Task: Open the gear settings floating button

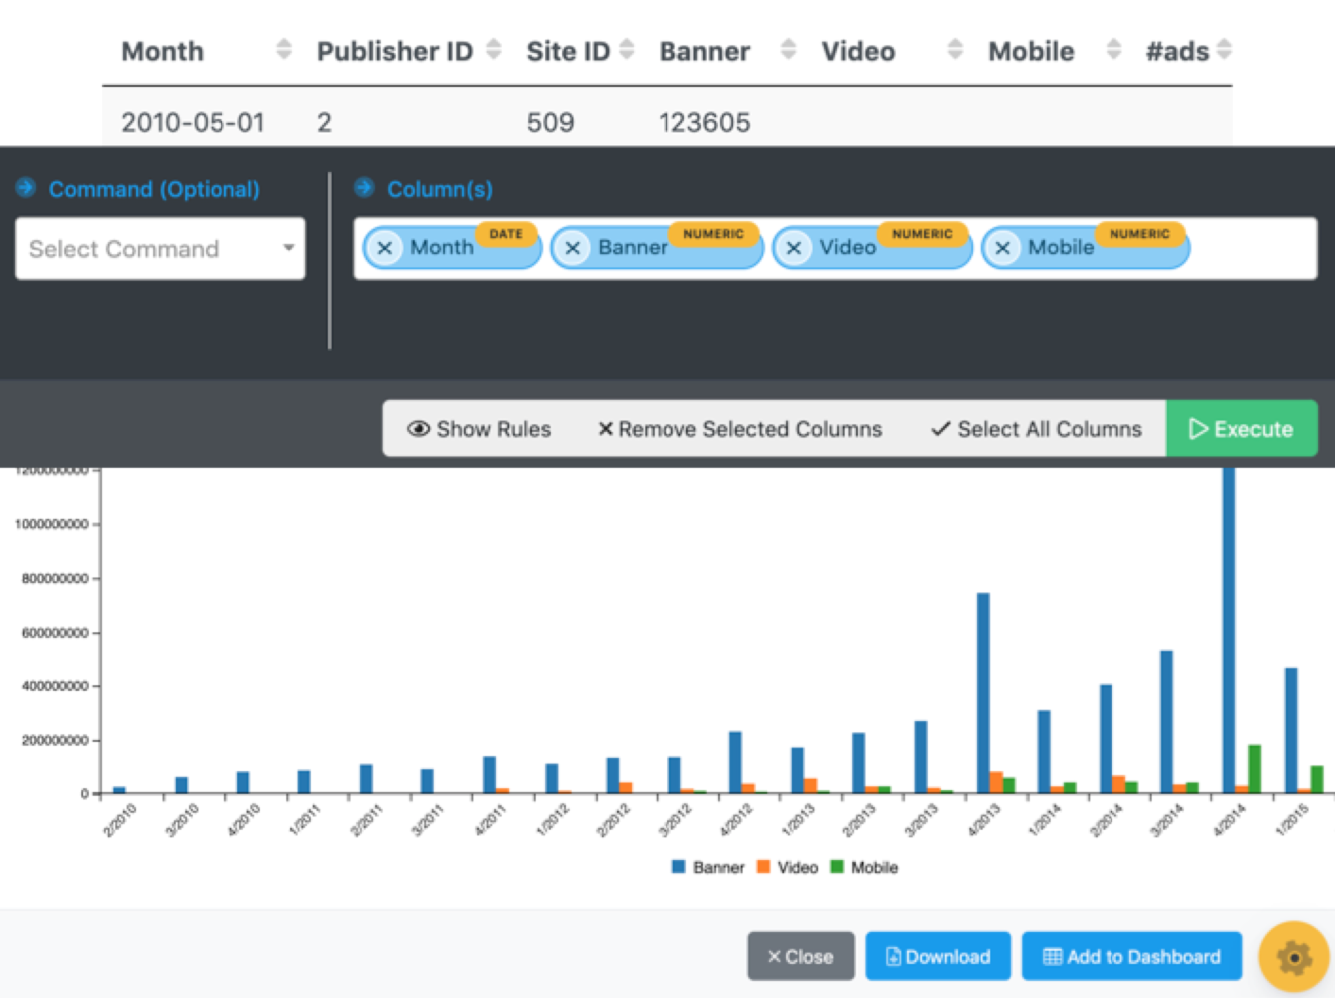Action: (x=1293, y=956)
